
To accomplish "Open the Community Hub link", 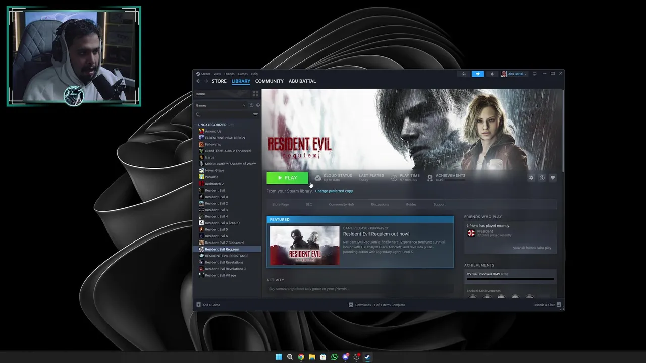I will [341, 204].
